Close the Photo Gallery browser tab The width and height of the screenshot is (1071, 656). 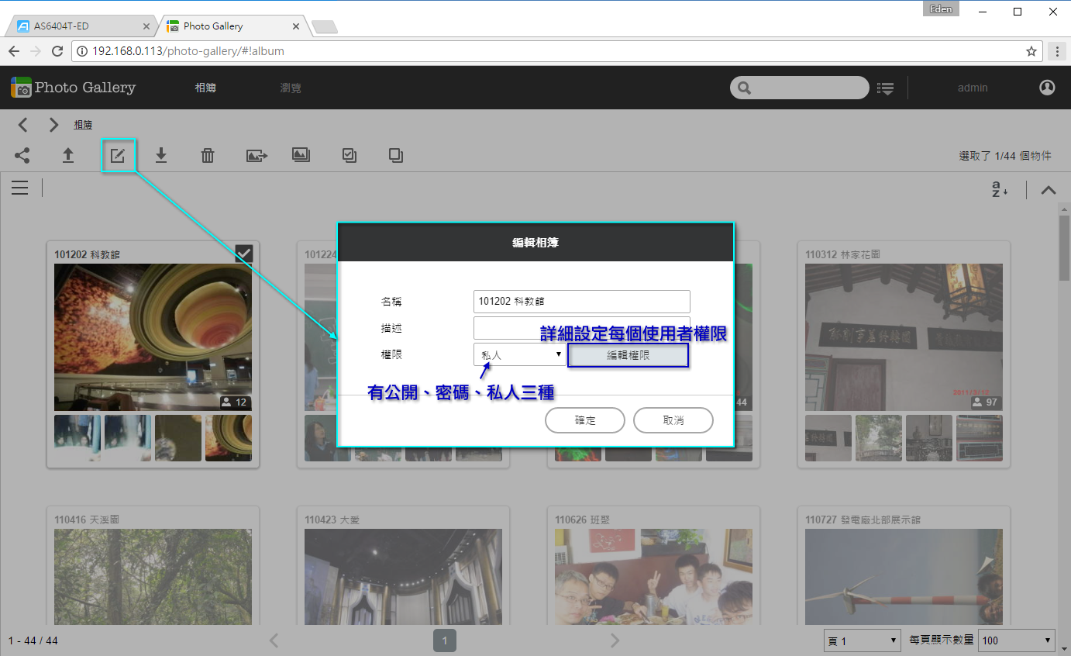tap(296, 26)
